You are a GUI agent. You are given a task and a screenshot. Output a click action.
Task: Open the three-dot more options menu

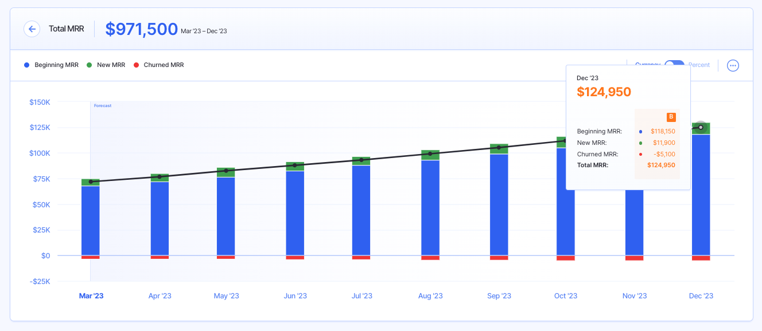point(733,65)
